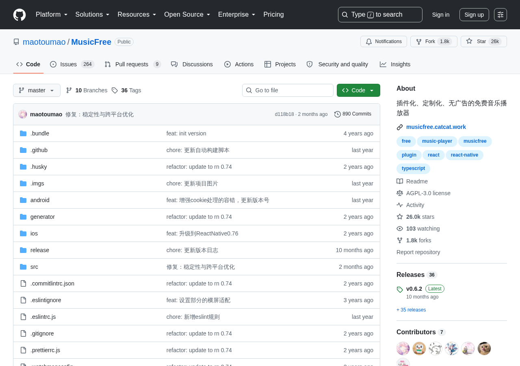Click the GitHub logo icon
Viewport: 520px width, 366px height.
point(19,15)
